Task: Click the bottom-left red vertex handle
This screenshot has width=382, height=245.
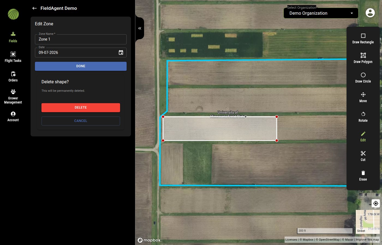Action: pyautogui.click(x=163, y=140)
